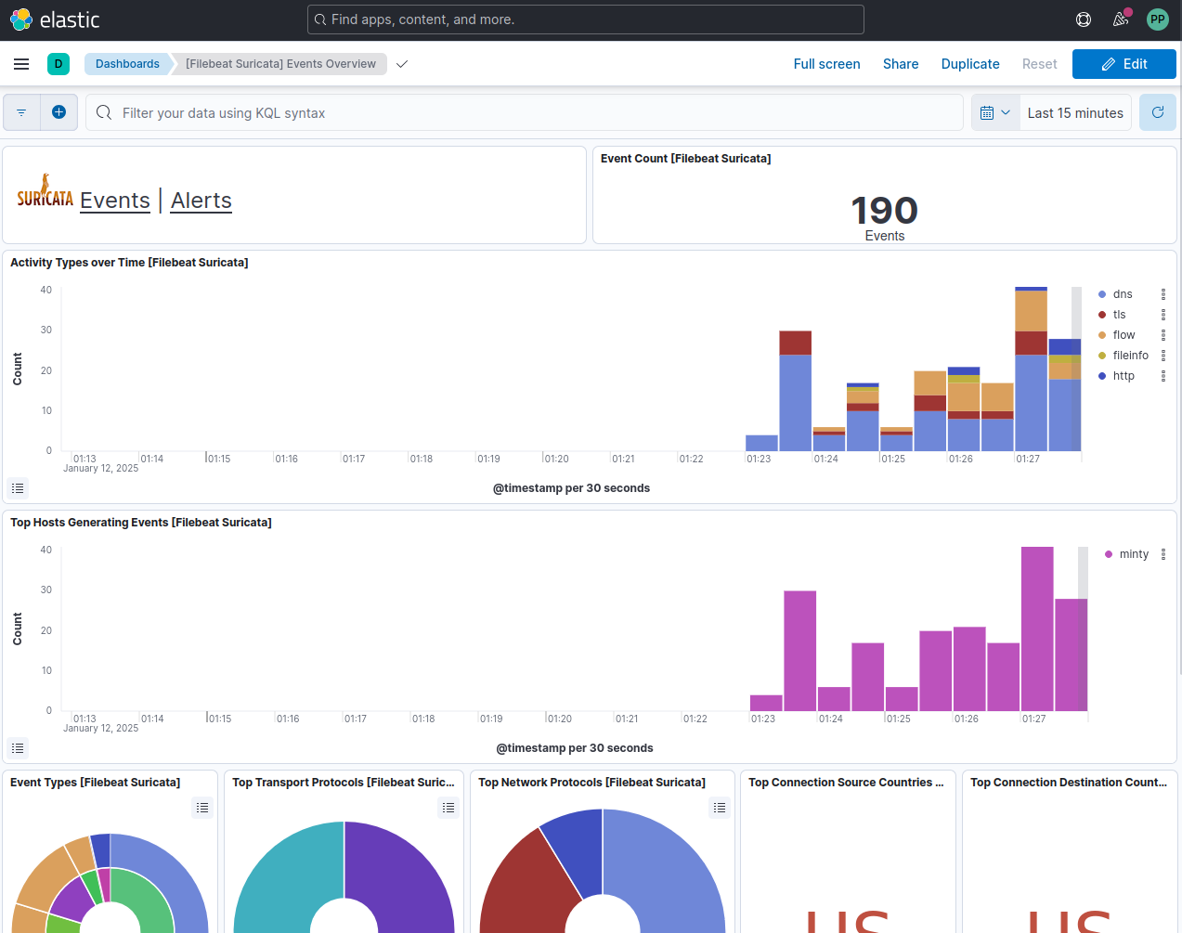The width and height of the screenshot is (1182, 933).
Task: Click the http legend label
Action: coord(1124,376)
